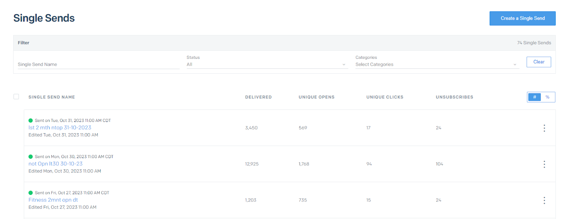Screen dimensions: 586x219
Task: Tick the select-all checkbox in table header
Action: click(x=16, y=97)
